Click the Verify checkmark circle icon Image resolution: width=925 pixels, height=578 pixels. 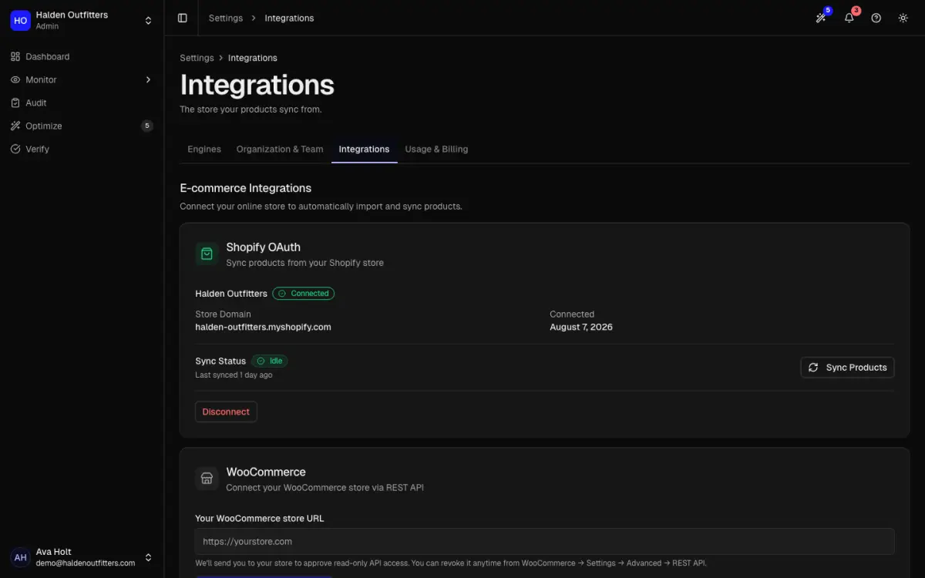click(x=15, y=149)
